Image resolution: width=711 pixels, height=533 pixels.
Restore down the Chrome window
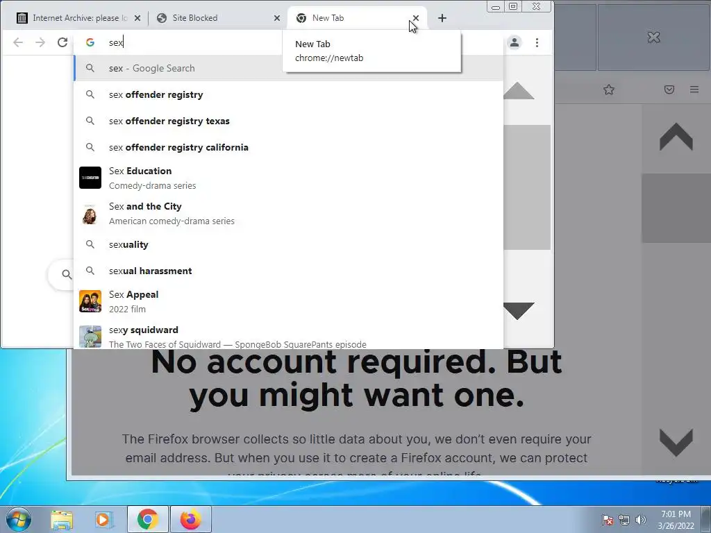(x=513, y=6)
